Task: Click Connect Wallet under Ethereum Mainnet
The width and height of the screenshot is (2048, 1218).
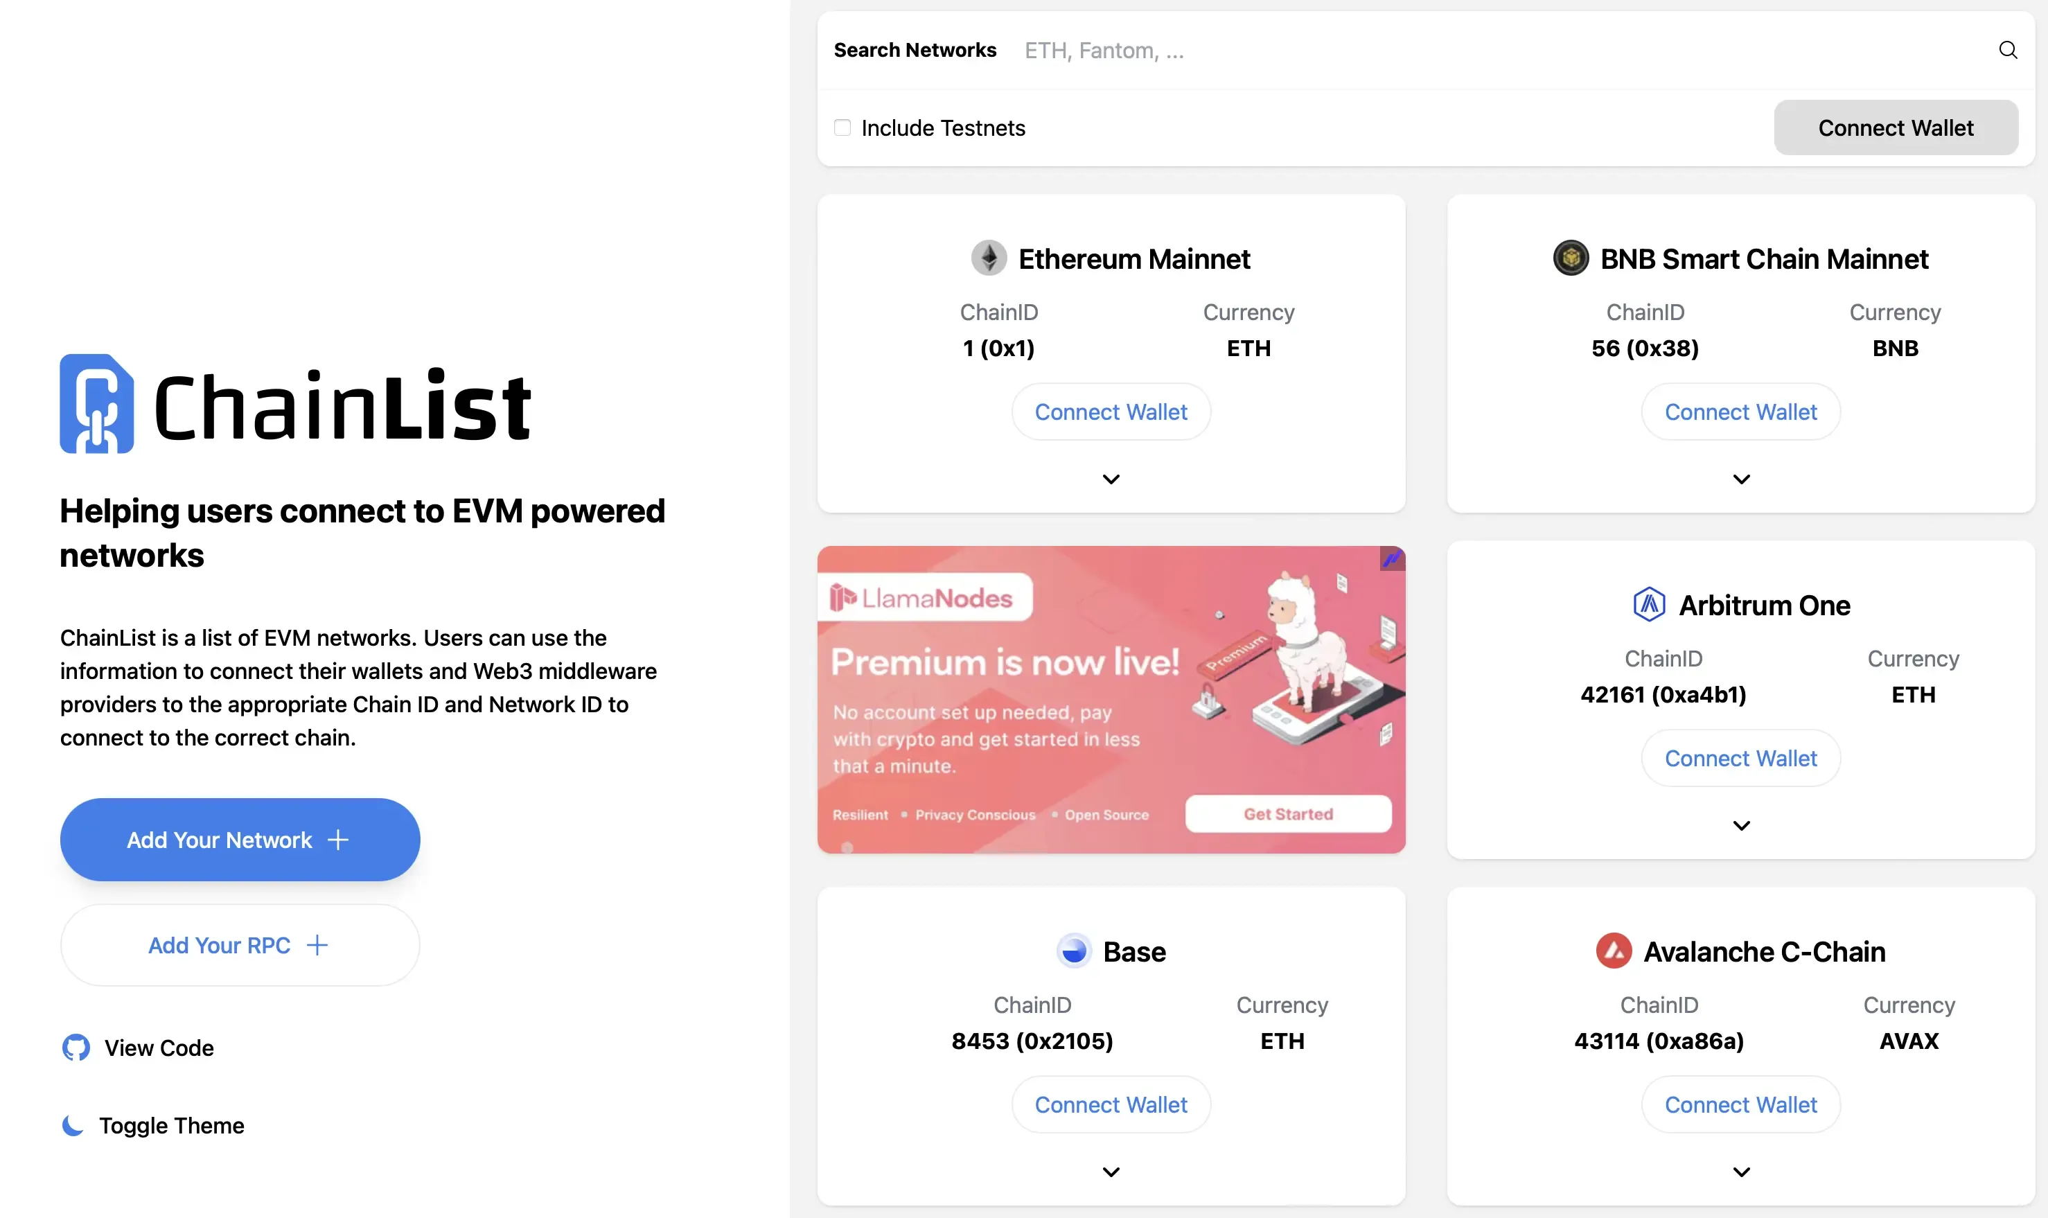Action: (x=1111, y=412)
